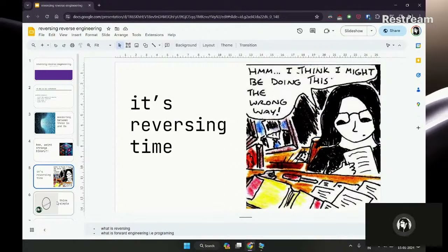The height and width of the screenshot is (252, 448).
Task: Click the insert image icon
Action: click(136, 45)
